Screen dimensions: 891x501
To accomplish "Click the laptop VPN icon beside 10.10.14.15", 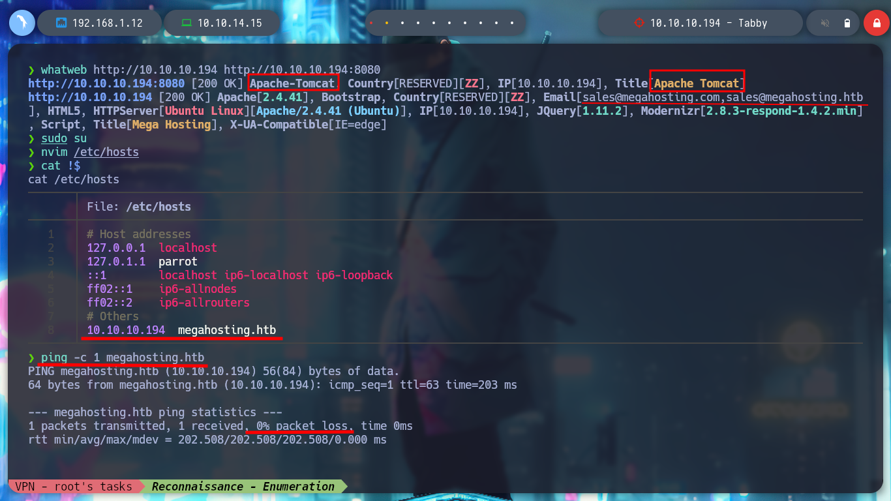I will point(187,23).
